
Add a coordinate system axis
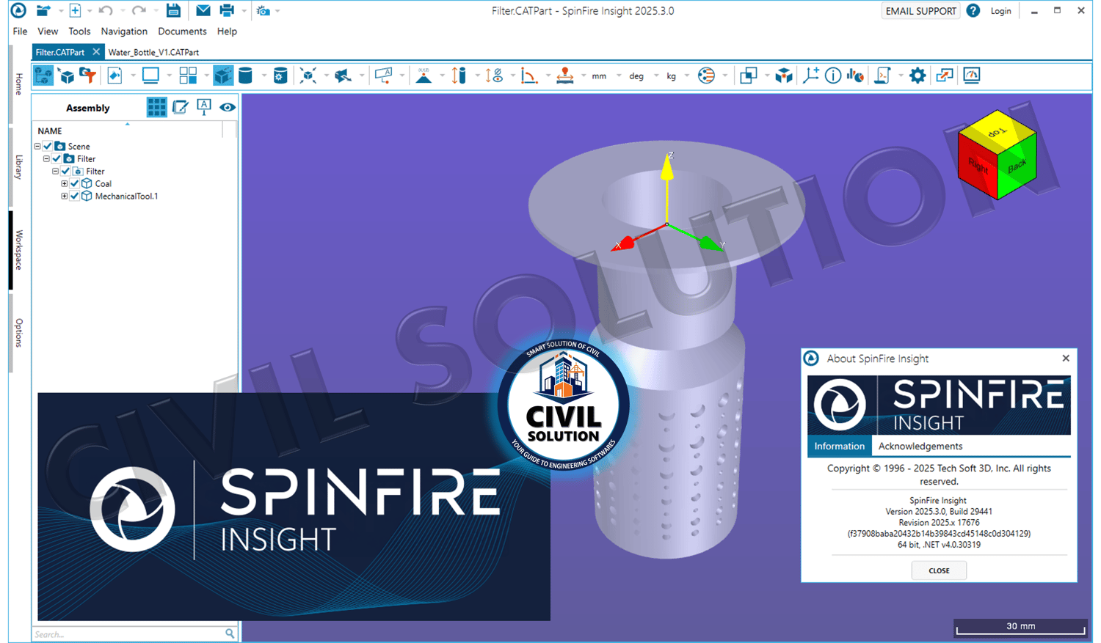810,76
